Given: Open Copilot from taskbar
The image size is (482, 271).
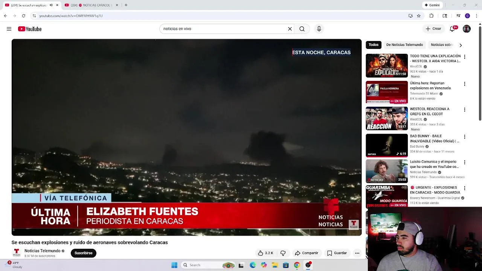Looking at the screenshot, I should point(264,265).
